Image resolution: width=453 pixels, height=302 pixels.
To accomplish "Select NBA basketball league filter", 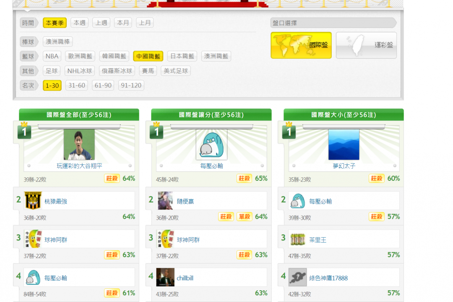I will [x=52, y=56].
